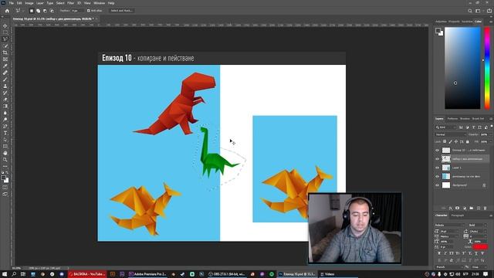Switch to the Paragraph tab

(458, 215)
